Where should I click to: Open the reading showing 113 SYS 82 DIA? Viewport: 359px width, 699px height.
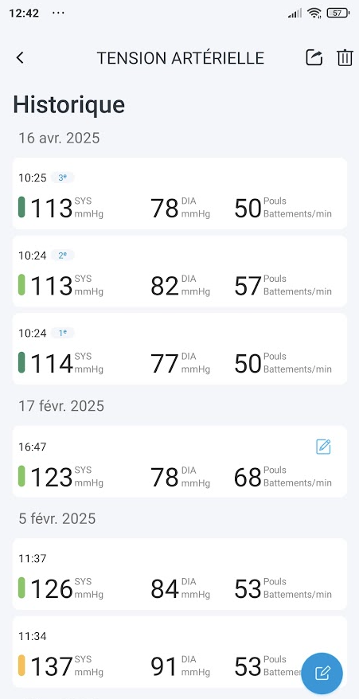point(180,271)
